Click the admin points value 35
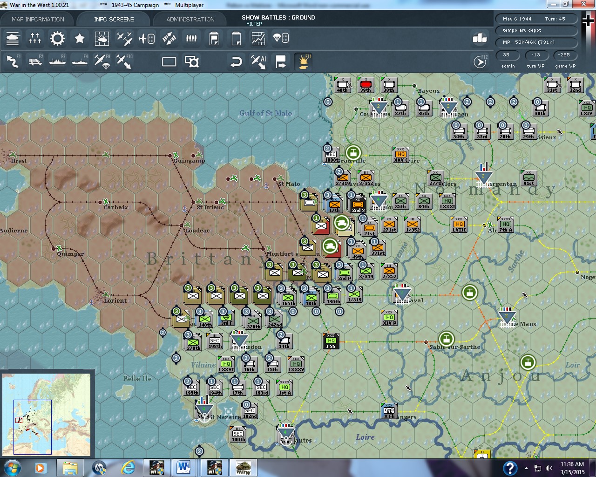 click(508, 55)
